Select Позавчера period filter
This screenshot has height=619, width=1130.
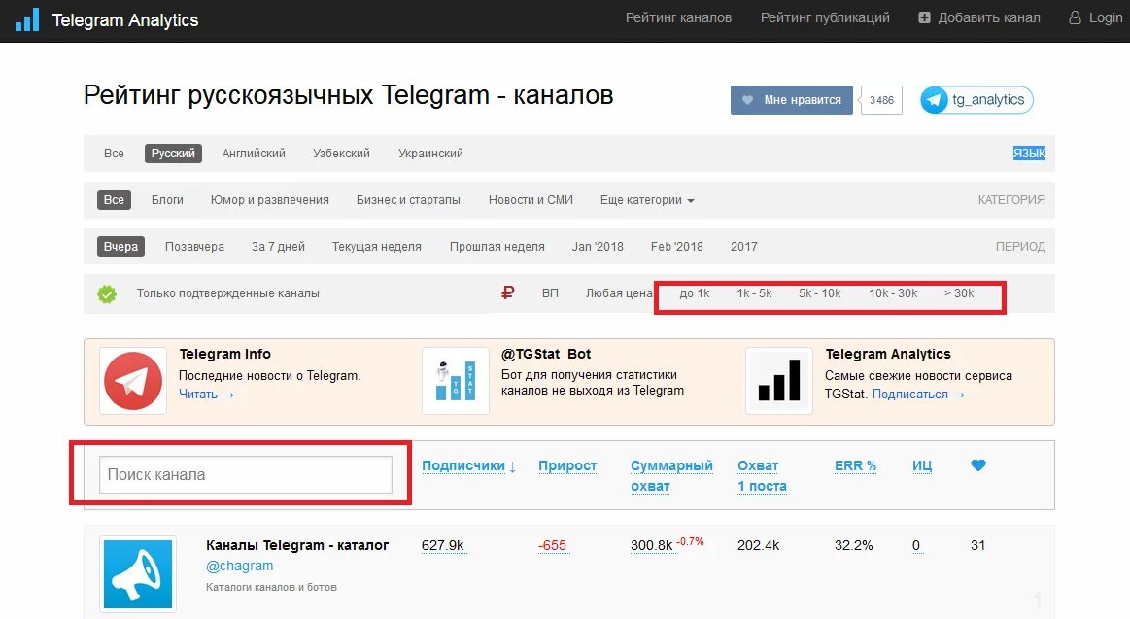point(194,247)
